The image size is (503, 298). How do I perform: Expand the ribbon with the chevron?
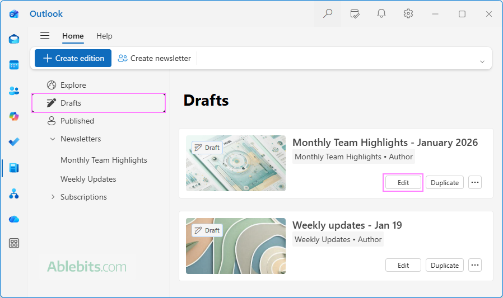click(x=482, y=62)
